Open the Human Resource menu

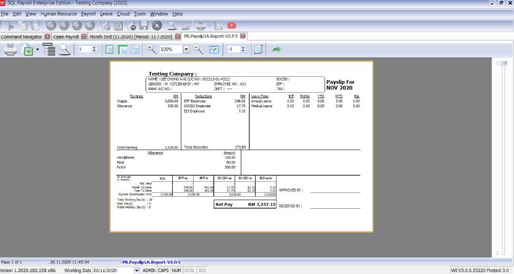point(59,14)
